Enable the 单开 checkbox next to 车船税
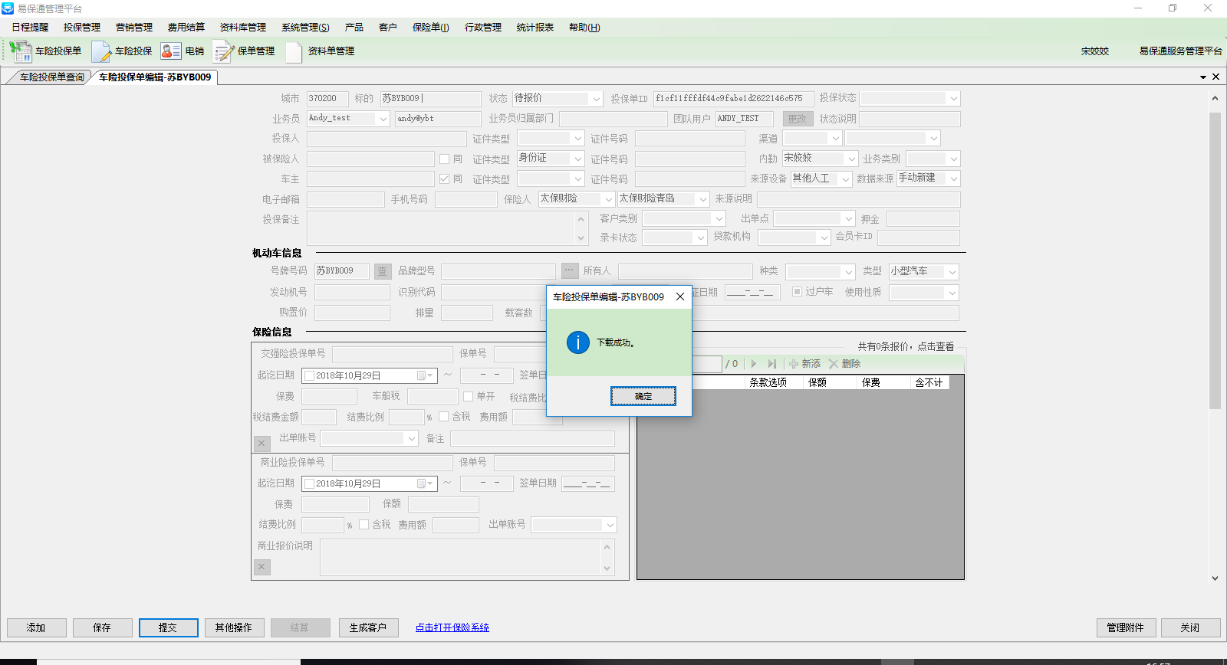1227x665 pixels. point(469,396)
